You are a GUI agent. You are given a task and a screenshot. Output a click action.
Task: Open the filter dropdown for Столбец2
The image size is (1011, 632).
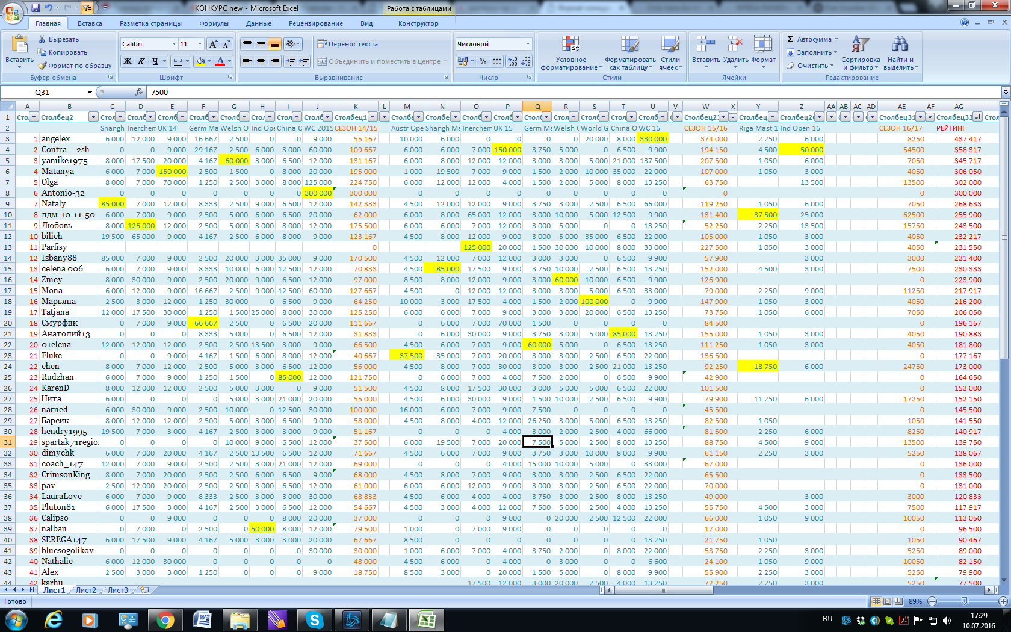coord(93,117)
